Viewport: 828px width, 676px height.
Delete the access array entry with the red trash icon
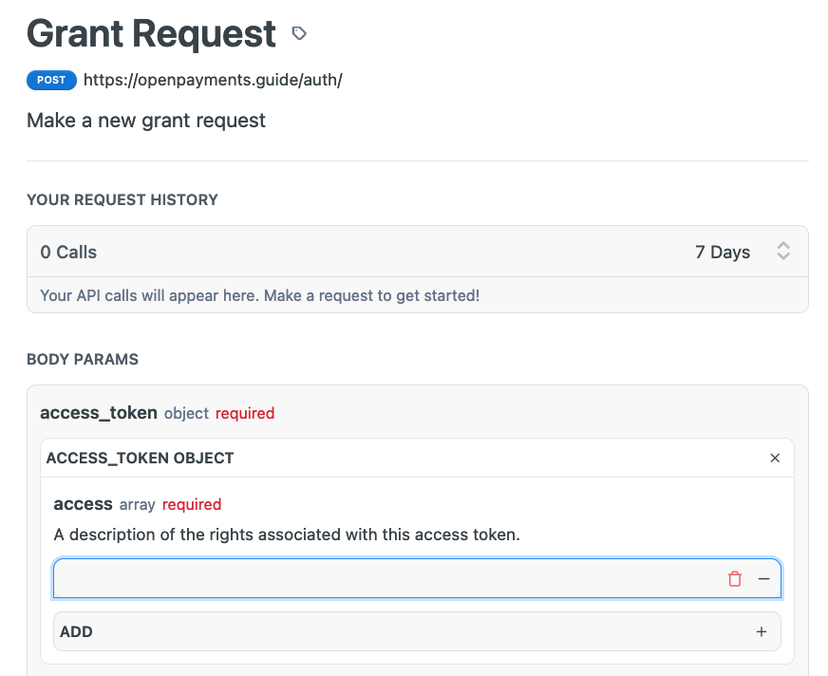735,578
